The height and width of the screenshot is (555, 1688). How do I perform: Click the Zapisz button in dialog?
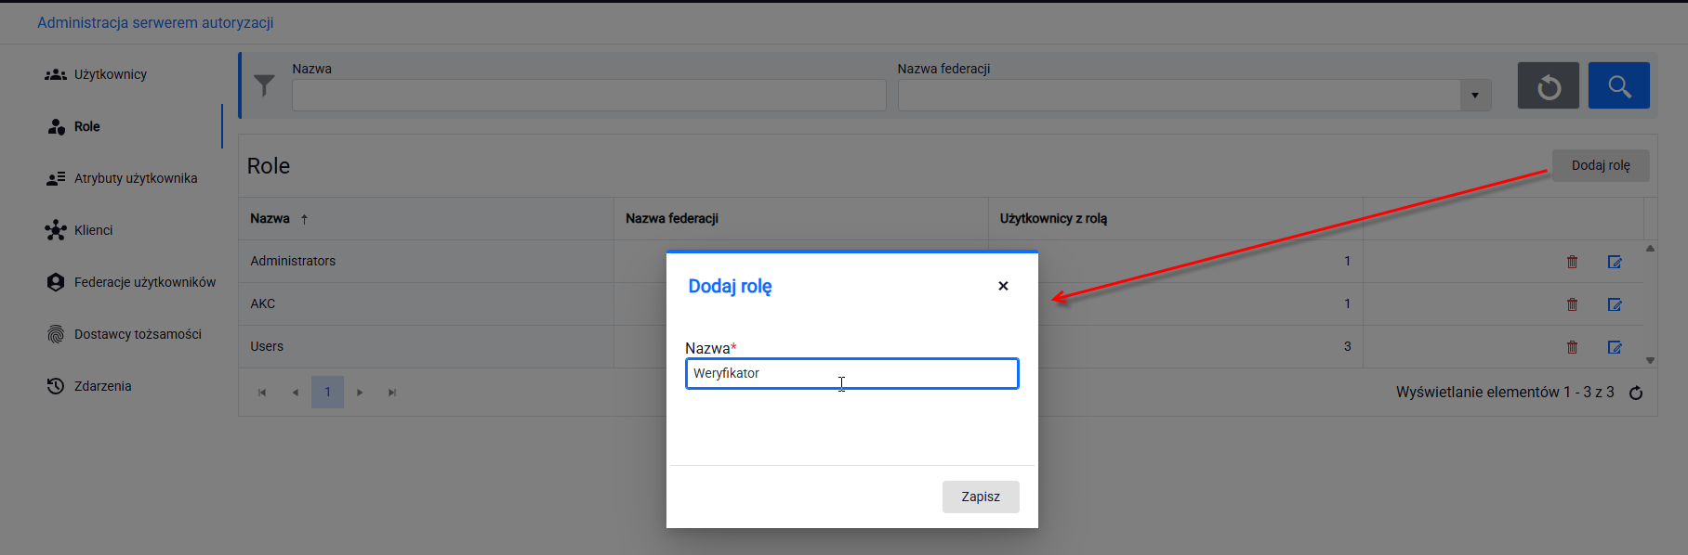pos(981,497)
